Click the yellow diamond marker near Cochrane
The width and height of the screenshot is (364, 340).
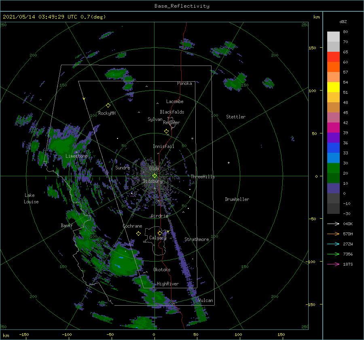pos(138,234)
